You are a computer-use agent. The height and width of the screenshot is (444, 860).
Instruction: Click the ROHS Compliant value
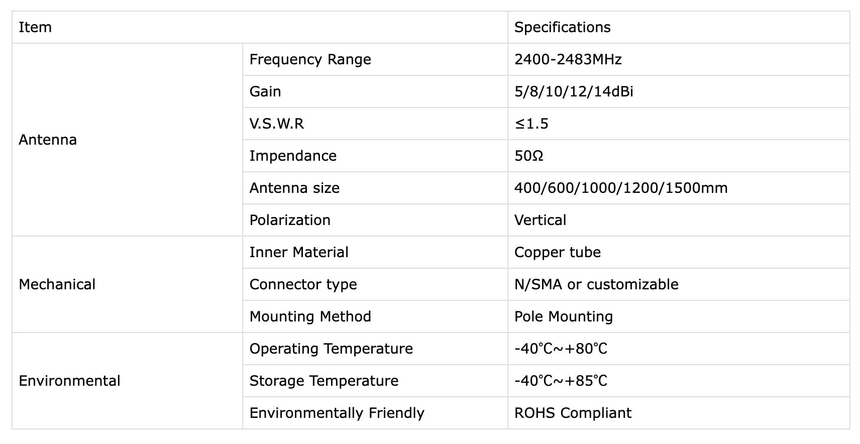coord(573,413)
